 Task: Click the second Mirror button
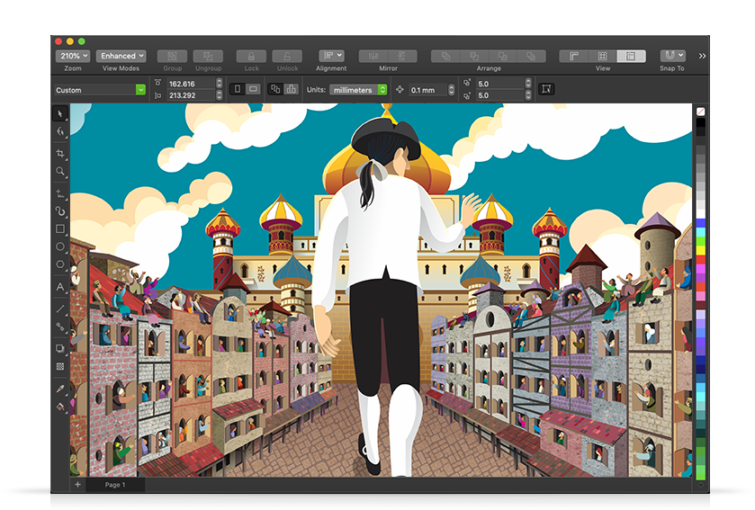(402, 56)
